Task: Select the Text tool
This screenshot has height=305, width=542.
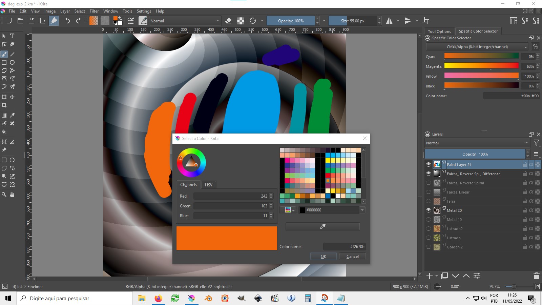Action: [x=12, y=36]
